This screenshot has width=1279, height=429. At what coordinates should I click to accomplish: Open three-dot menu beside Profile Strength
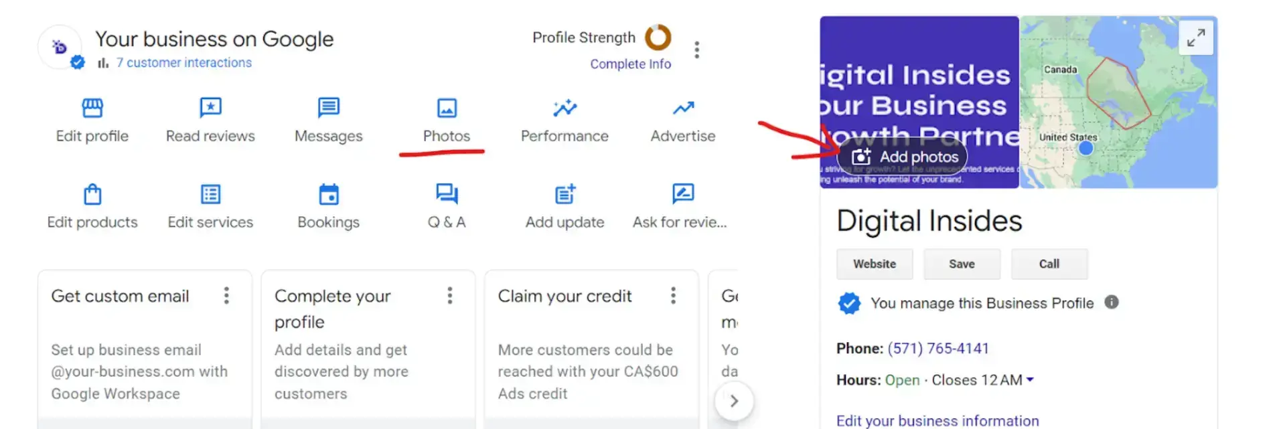[697, 50]
